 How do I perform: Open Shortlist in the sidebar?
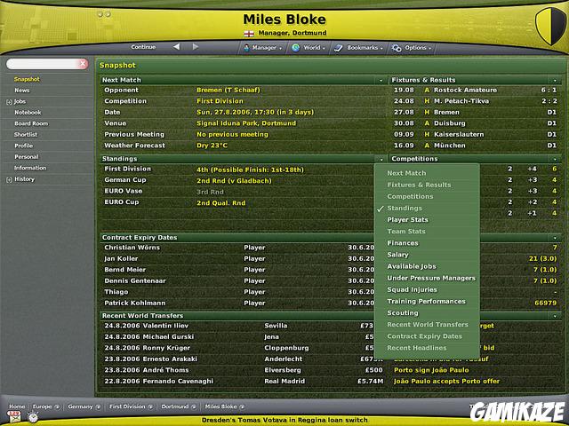point(26,135)
